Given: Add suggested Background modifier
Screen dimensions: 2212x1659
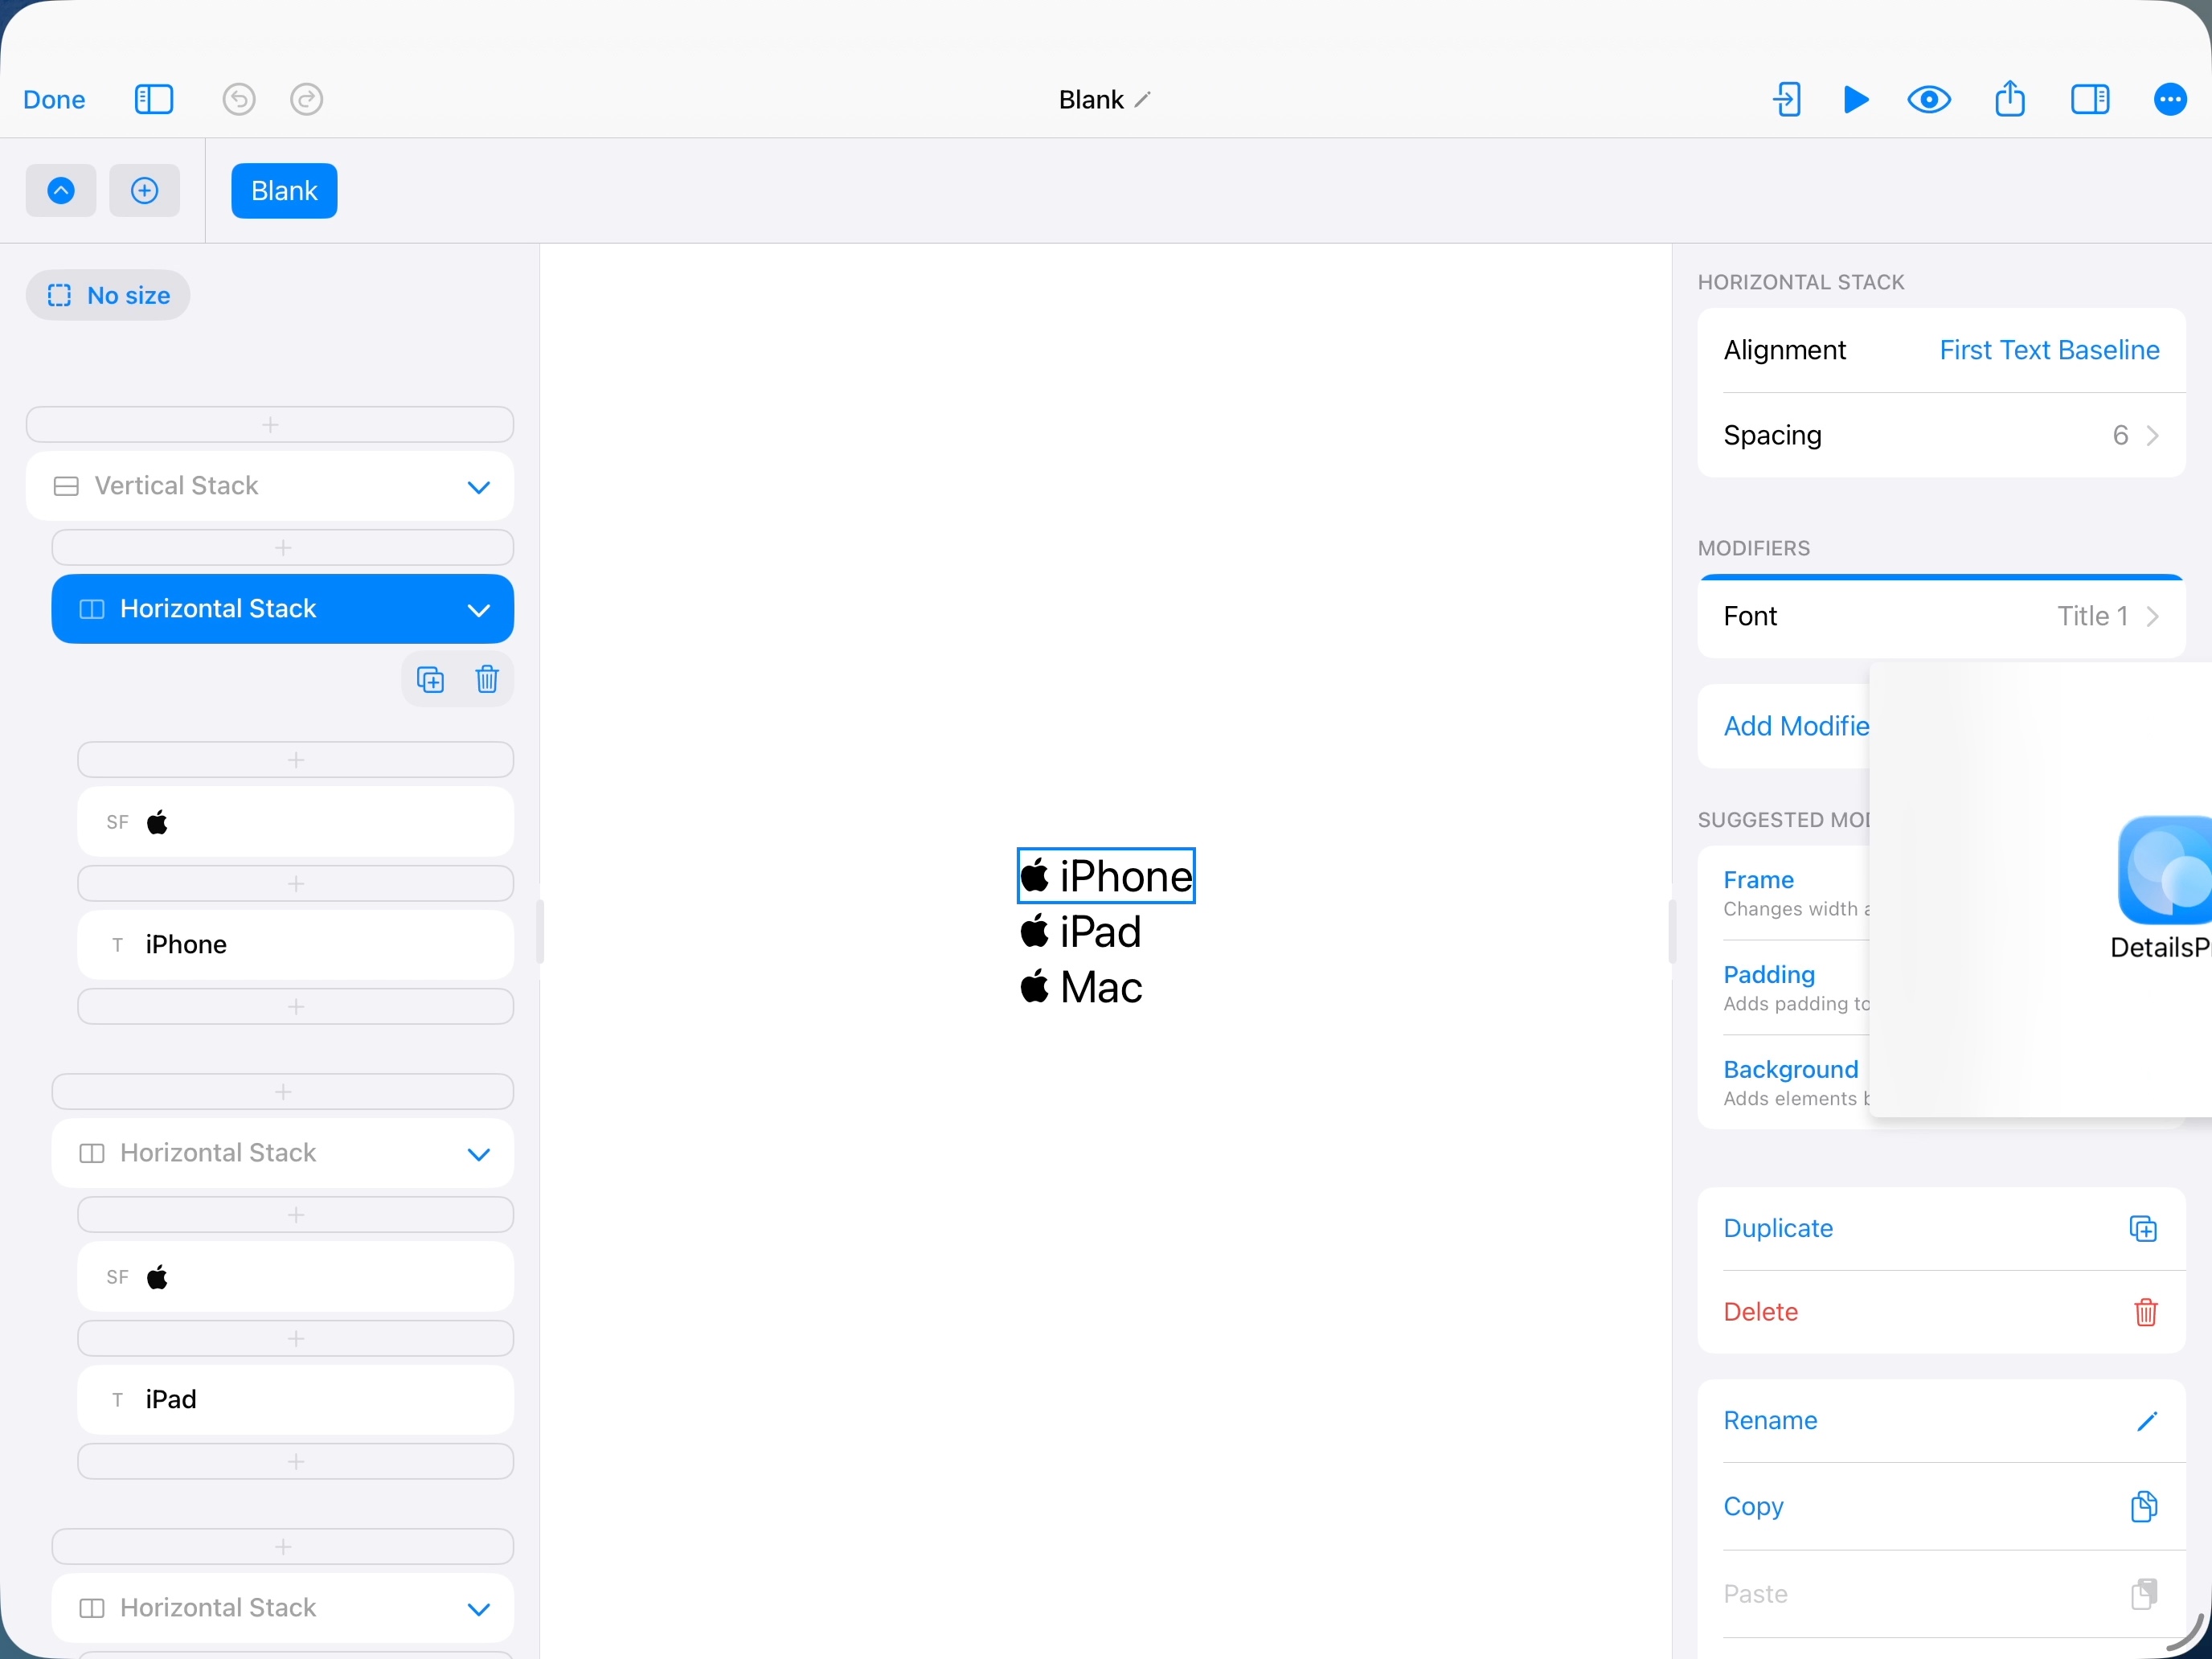Looking at the screenshot, I should [1784, 1083].
